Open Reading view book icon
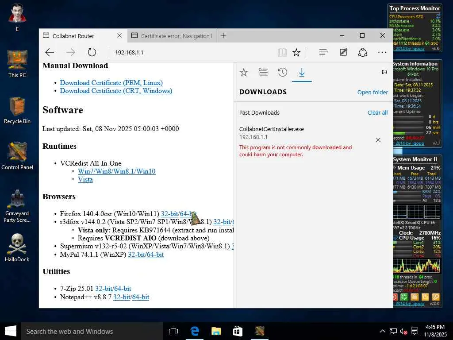Viewport: 453px width, 340px height. 282,52
